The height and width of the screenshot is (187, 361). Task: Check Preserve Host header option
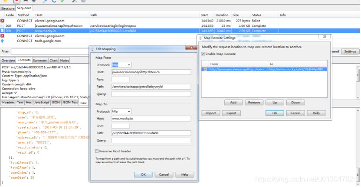tap(97, 151)
